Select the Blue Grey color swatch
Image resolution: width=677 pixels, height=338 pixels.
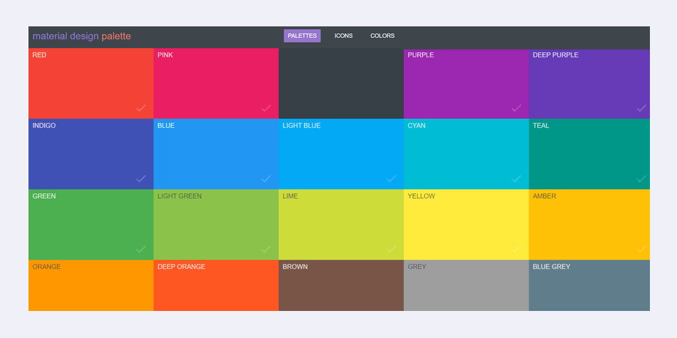(590, 285)
